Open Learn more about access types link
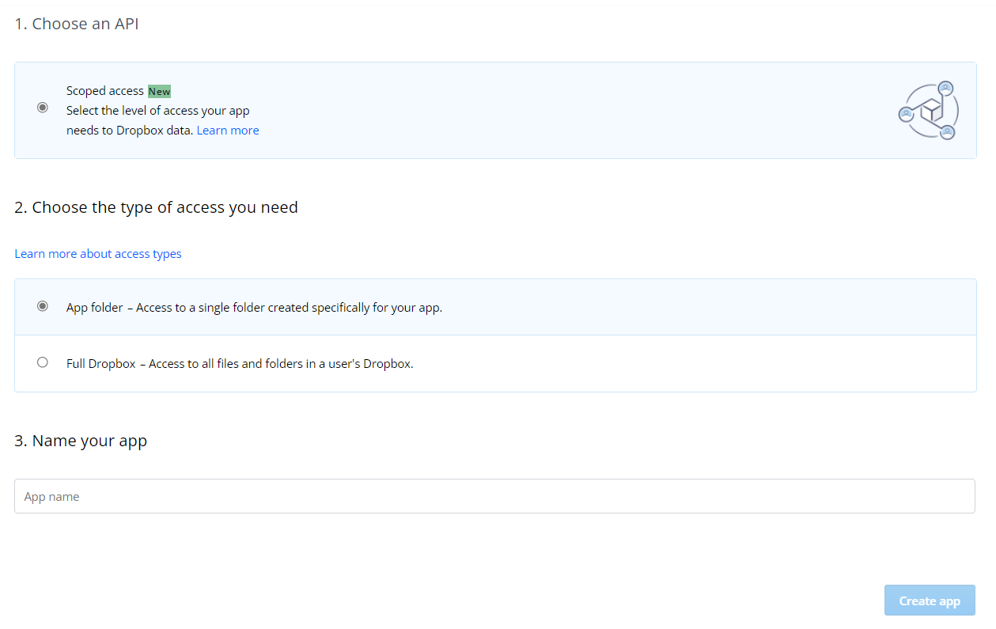The image size is (996, 629). 98,254
